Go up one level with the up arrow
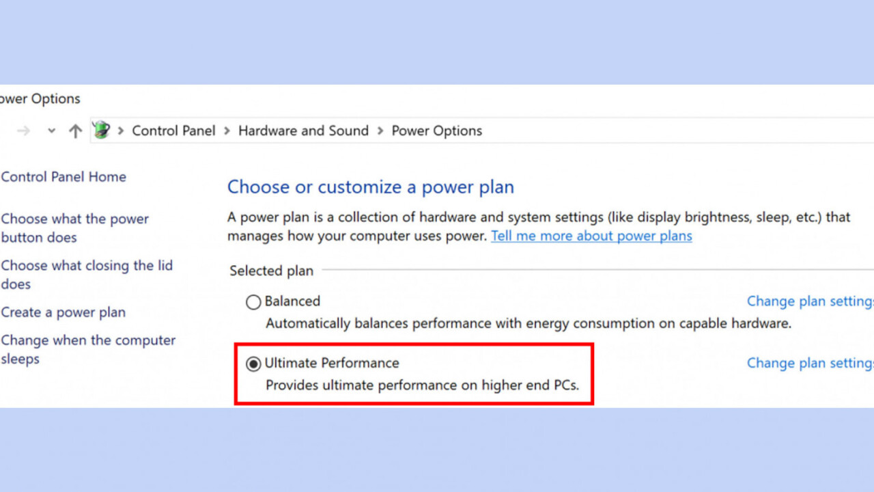Screen dimensions: 874x492 (x=75, y=131)
